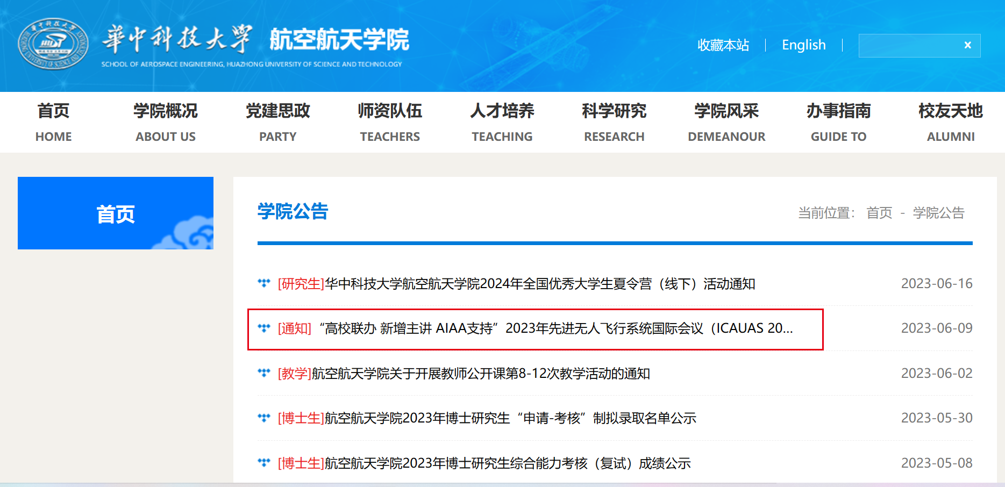Open 党建思政 PARTY menu
Image resolution: width=1005 pixels, height=487 pixels.
[x=278, y=123]
